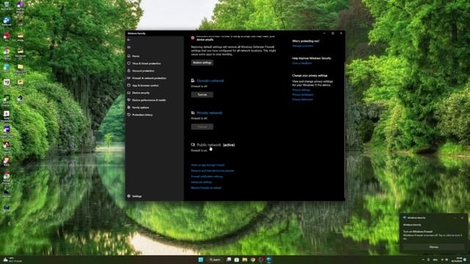Show hidden icons via the system tray chevron
The image size is (470, 264).
(x=423, y=260)
